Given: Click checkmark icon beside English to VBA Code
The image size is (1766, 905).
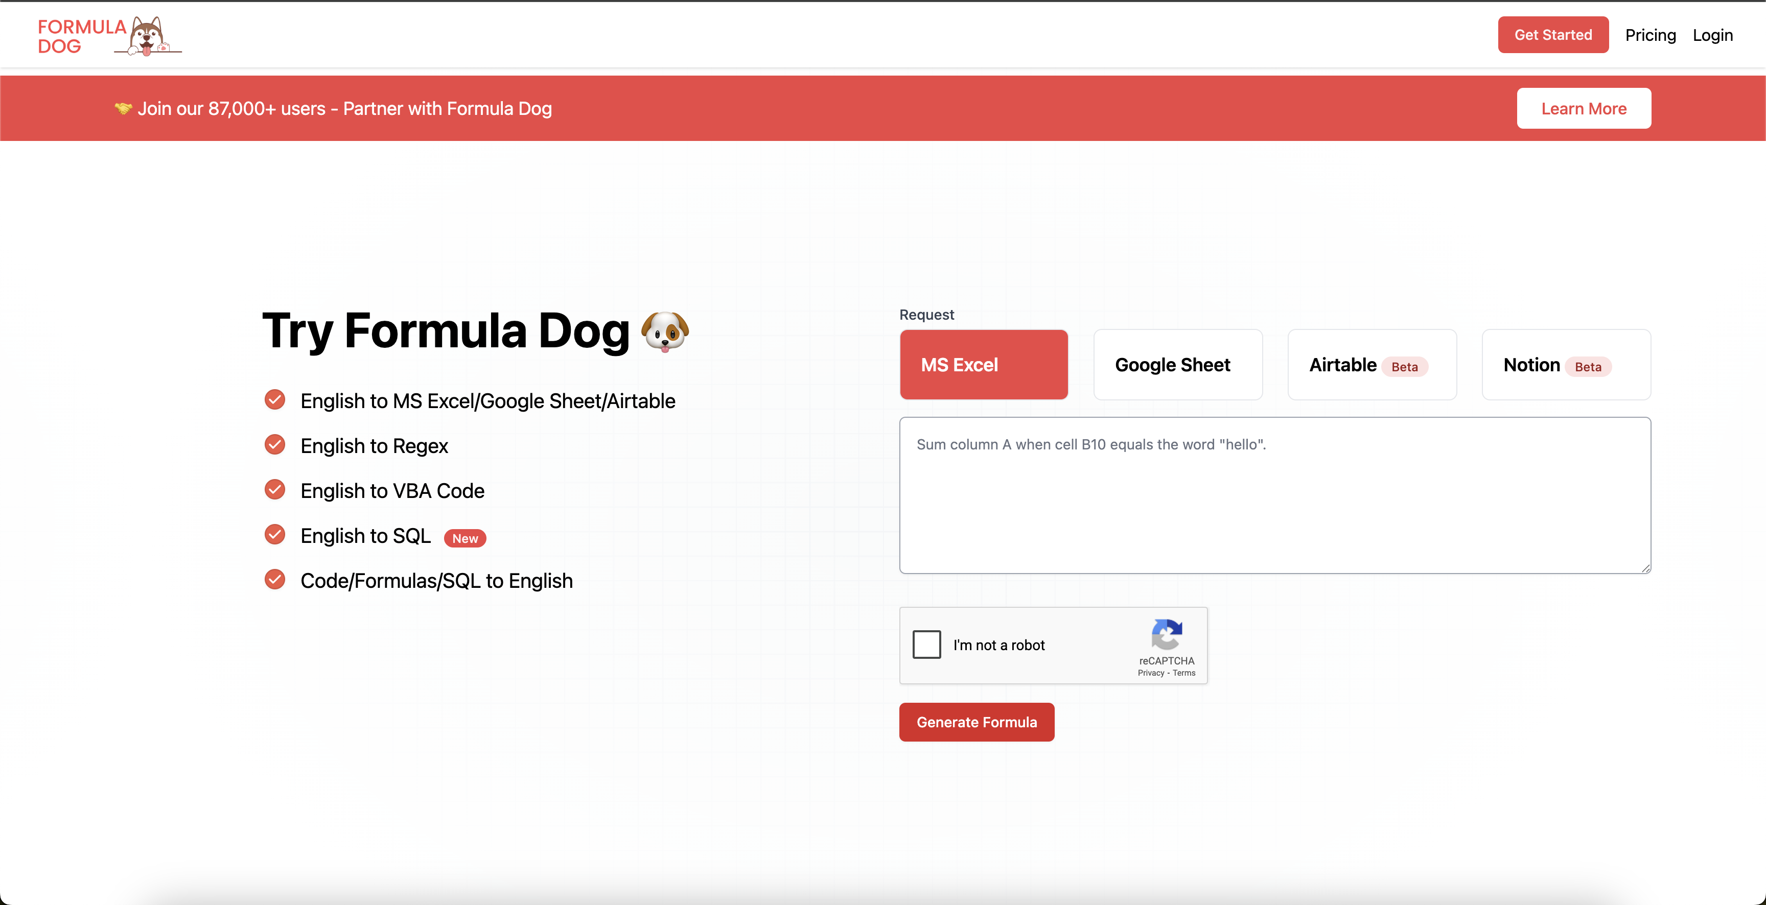Looking at the screenshot, I should pyautogui.click(x=275, y=490).
